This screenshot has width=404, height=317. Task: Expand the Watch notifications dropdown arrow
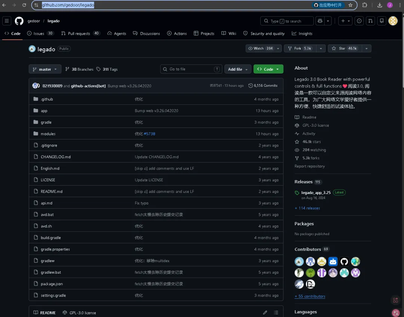click(x=278, y=49)
